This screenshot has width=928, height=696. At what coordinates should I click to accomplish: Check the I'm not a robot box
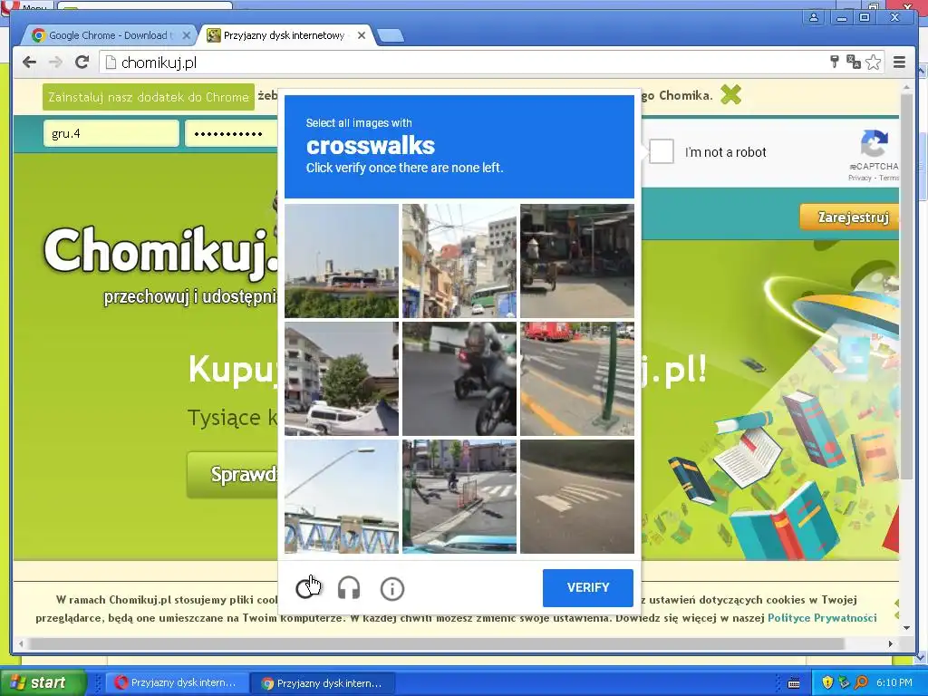coord(661,151)
